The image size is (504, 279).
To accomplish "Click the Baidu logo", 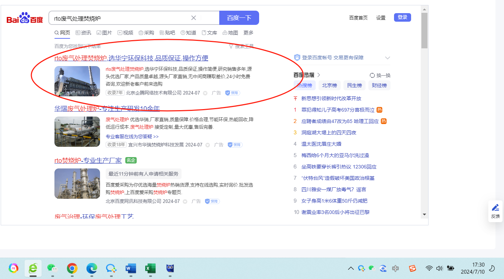I will coord(25,18).
